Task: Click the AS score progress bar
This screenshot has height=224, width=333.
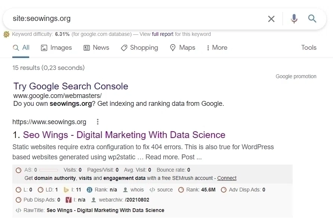Action: (49, 169)
